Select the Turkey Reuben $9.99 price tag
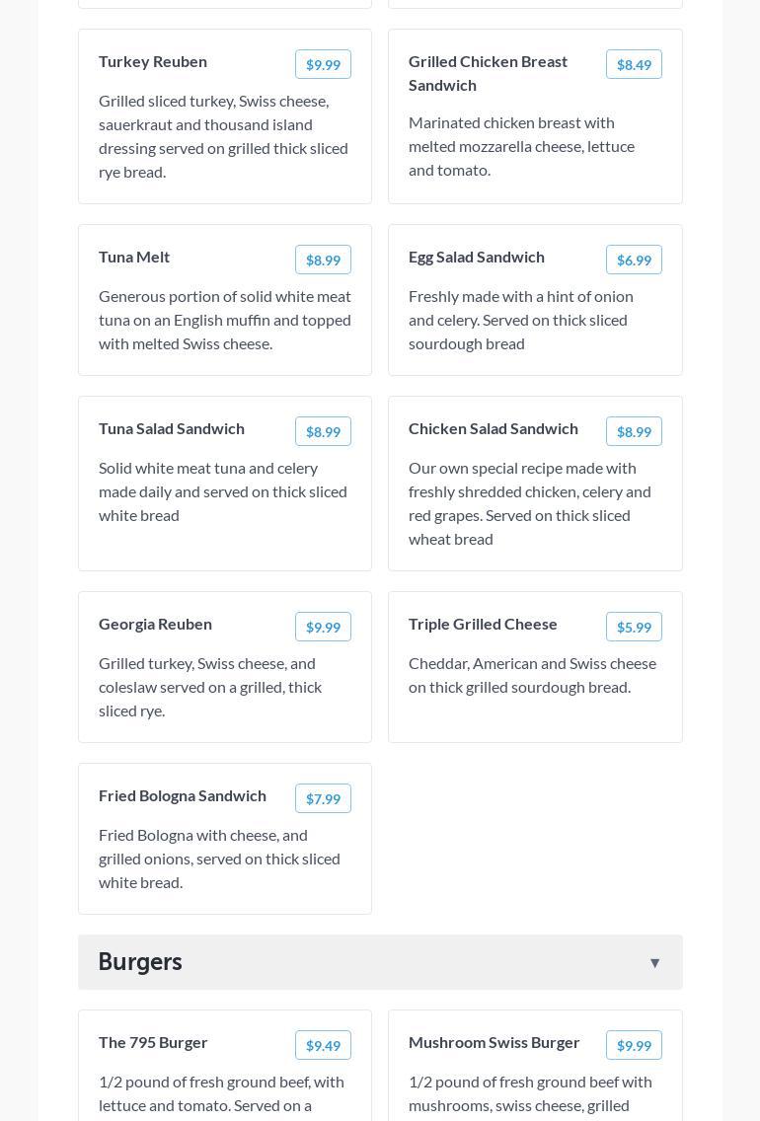 pos(323,64)
